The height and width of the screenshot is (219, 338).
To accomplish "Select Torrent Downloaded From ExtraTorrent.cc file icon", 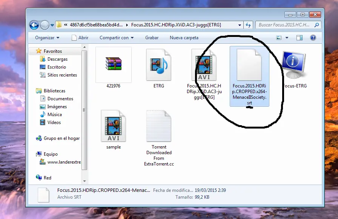I will tap(159, 126).
